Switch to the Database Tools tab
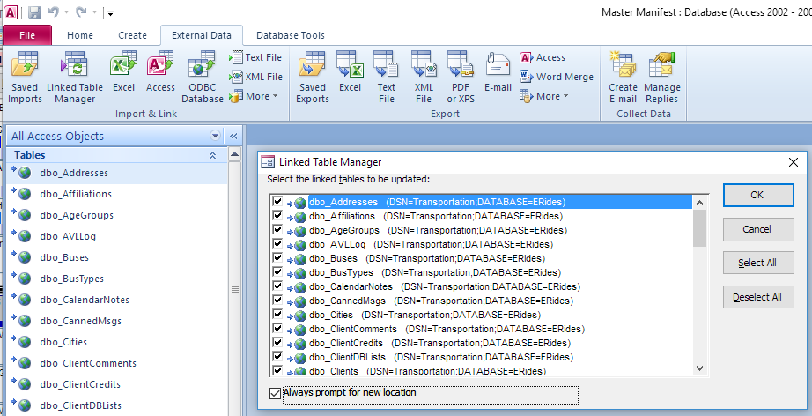This screenshot has width=812, height=416. 291,35
